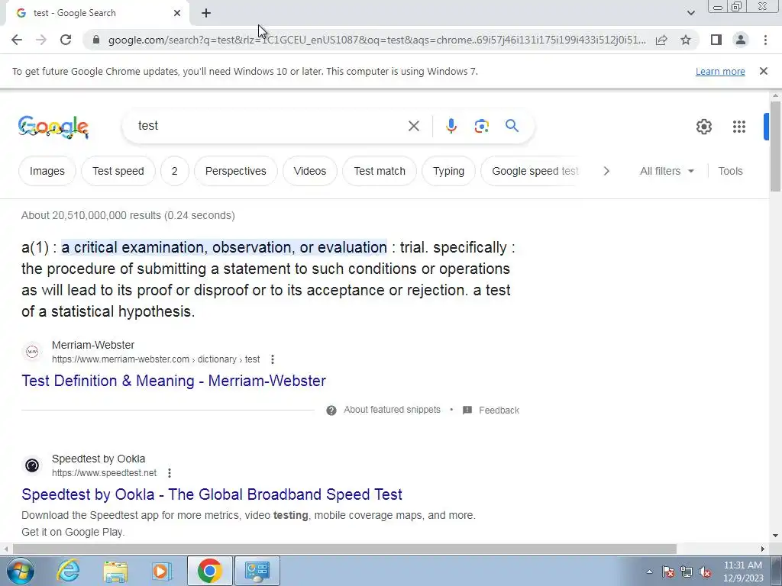The width and height of the screenshot is (782, 586).
Task: Click inside the search box containing 'test'
Action: 270,126
